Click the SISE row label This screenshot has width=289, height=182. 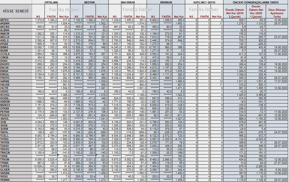click(x=16, y=122)
